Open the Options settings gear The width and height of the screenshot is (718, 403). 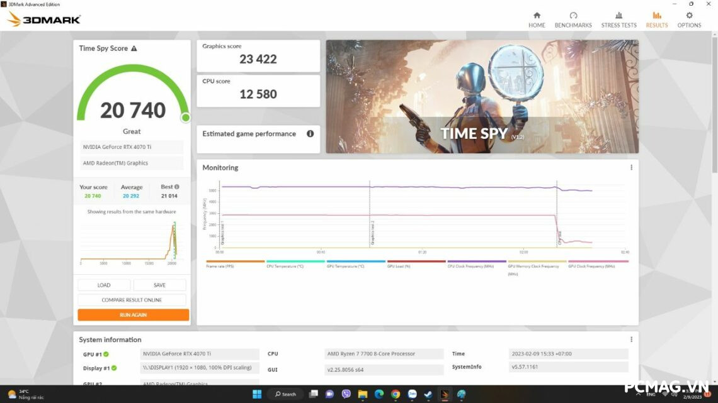point(689,19)
